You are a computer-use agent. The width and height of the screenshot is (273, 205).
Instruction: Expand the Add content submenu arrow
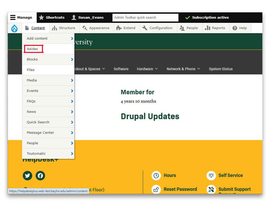click(x=72, y=38)
